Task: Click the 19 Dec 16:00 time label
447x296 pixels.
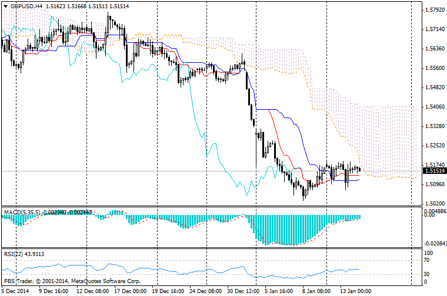Action: tap(168, 291)
